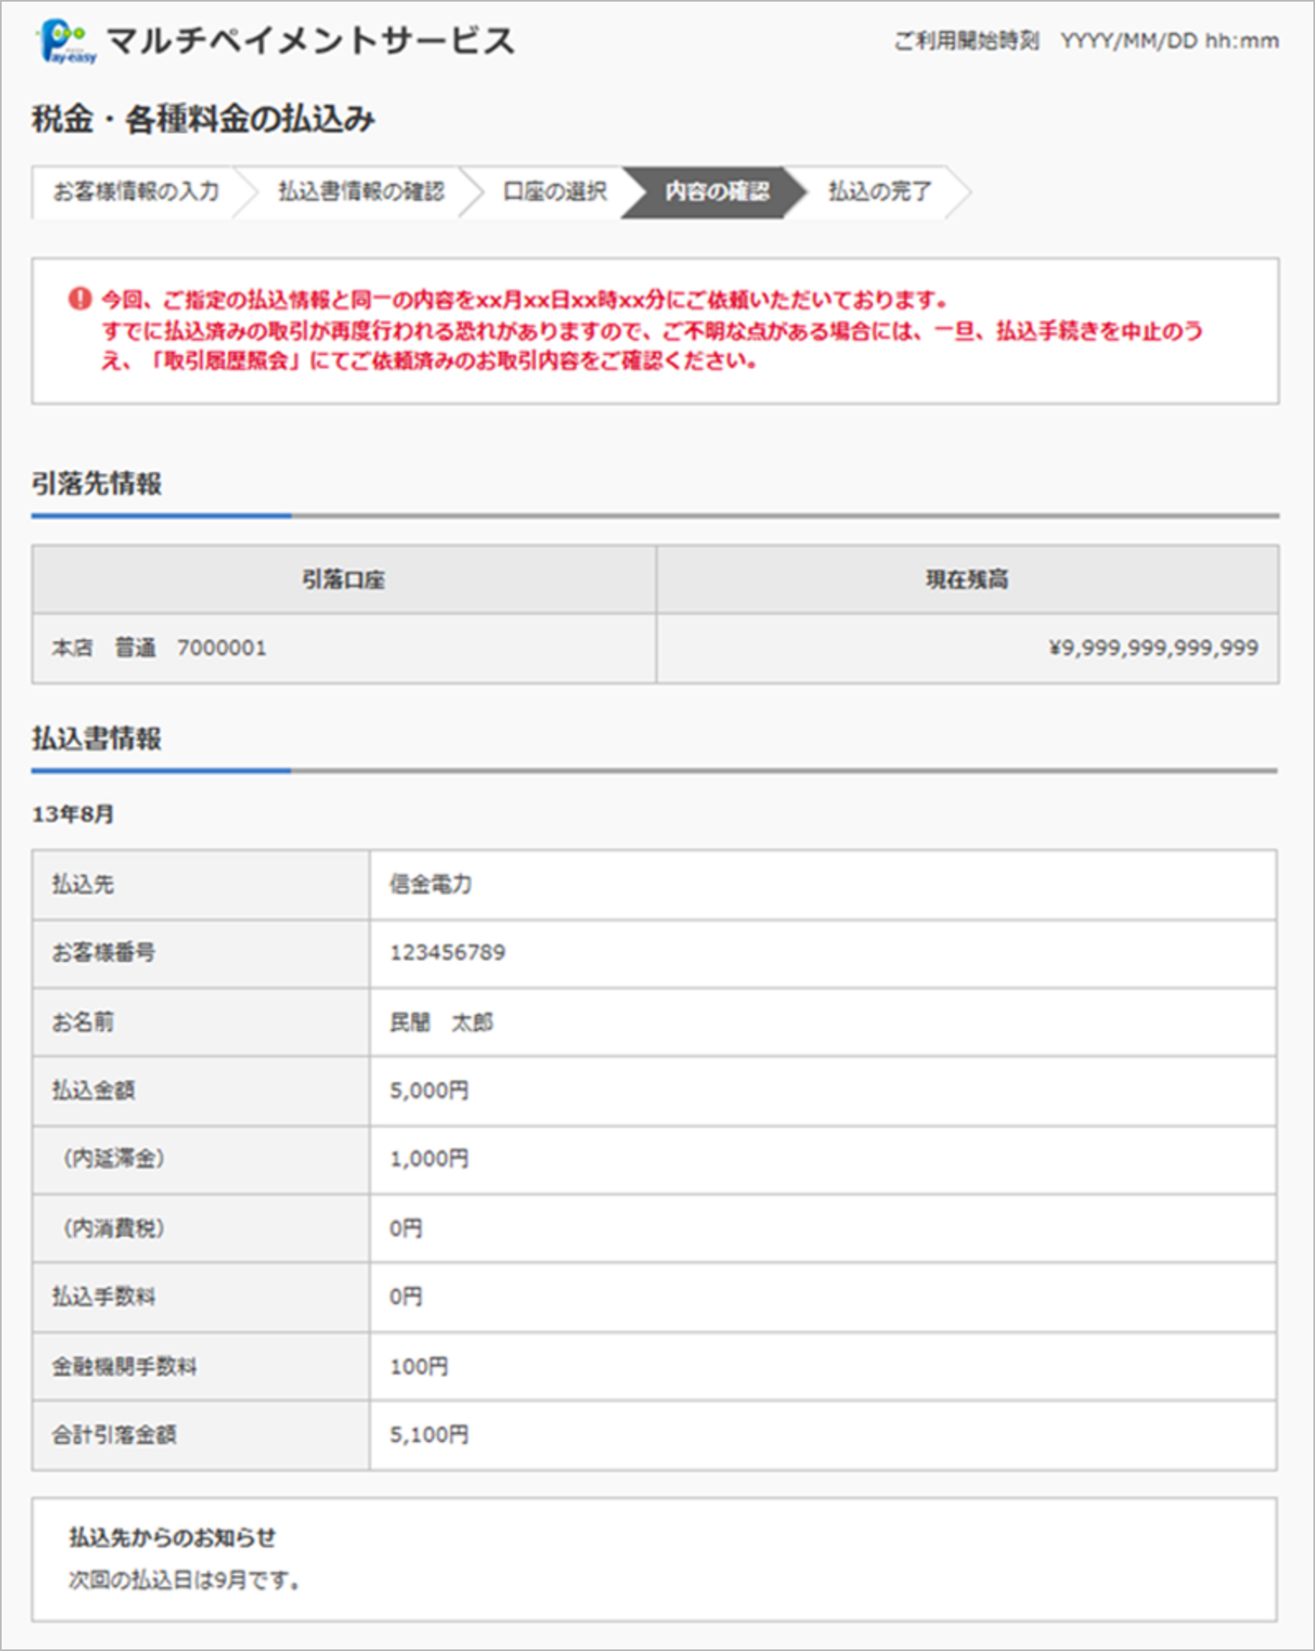The width and height of the screenshot is (1315, 1651).
Task: Select the highlighted 内容の確認 step
Action: pyautogui.click(x=717, y=192)
